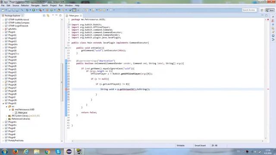Fold the onEnable method at line 12

click(x=70, y=48)
